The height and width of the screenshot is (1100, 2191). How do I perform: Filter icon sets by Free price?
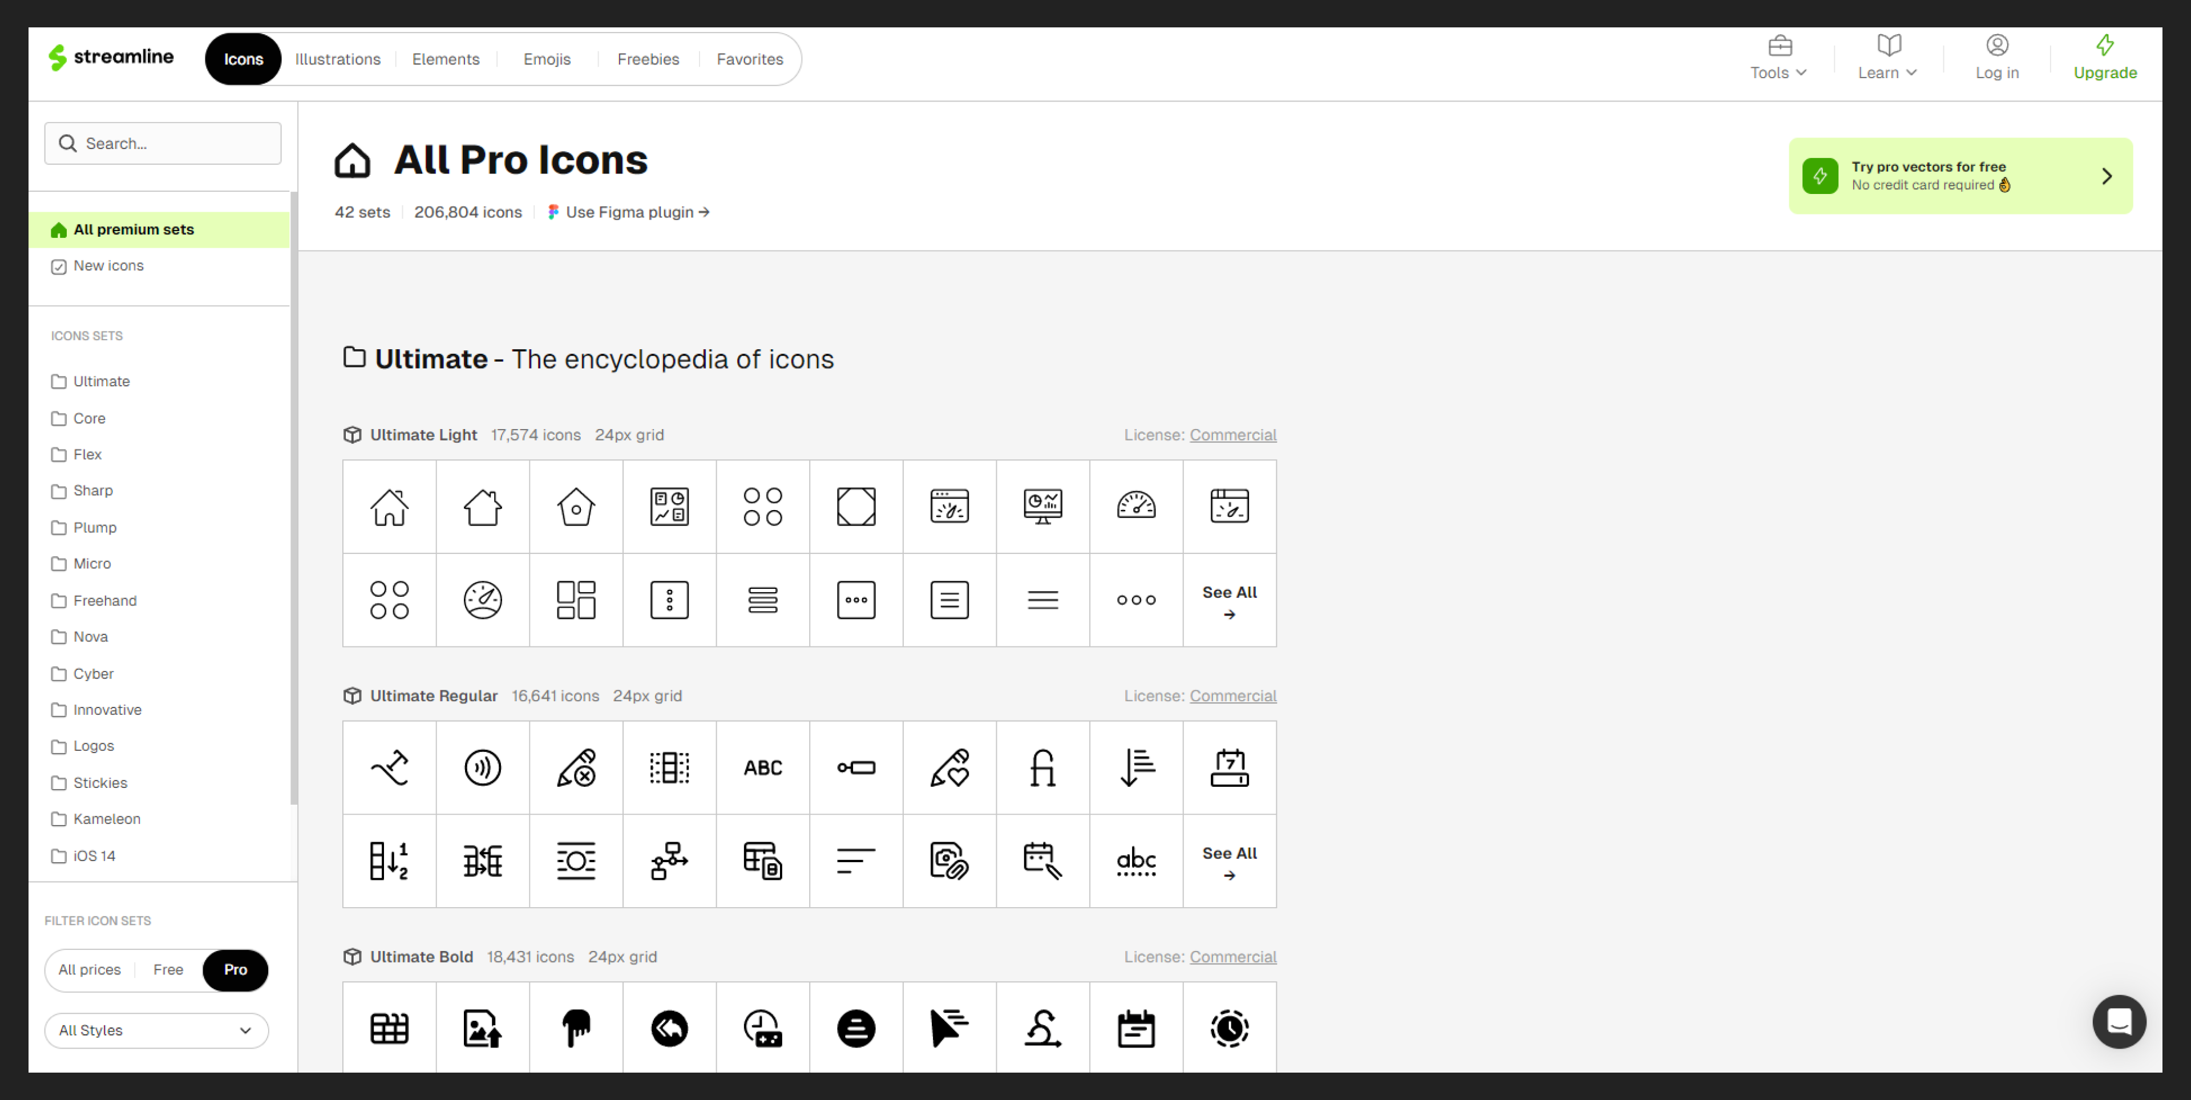(168, 970)
